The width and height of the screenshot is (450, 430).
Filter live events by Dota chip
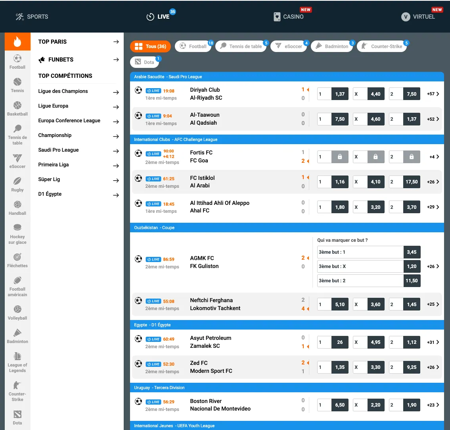pyautogui.click(x=145, y=62)
